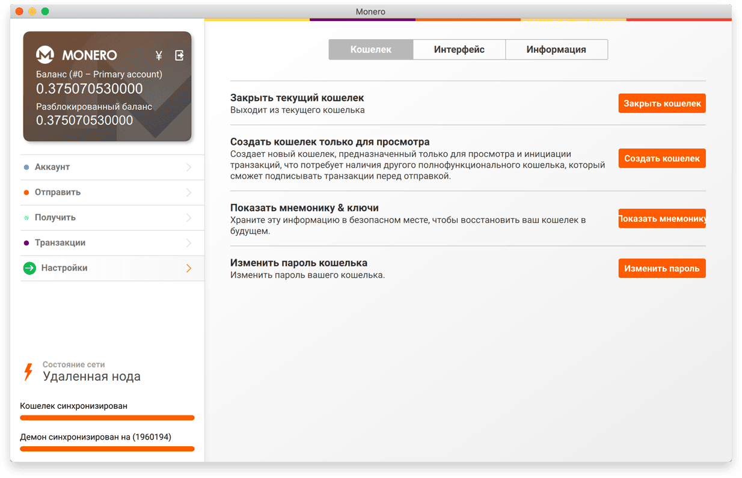
Task: Click the Показать мнемонику button
Action: (662, 219)
